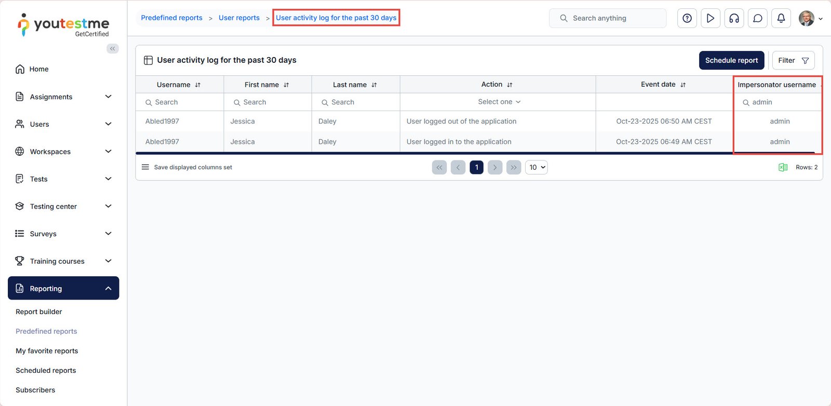This screenshot has height=406, width=831.
Task: Open the rows-per-page dropdown showing 10
Action: 537,167
